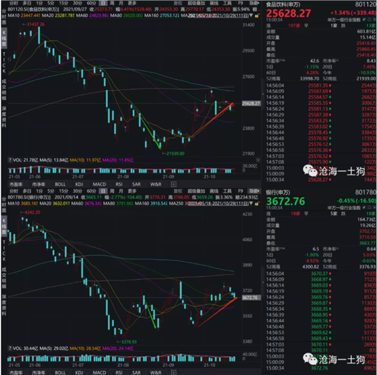Select the KDJ indicator under the top chart
The height and width of the screenshot is (375, 377).
pyautogui.click(x=79, y=184)
